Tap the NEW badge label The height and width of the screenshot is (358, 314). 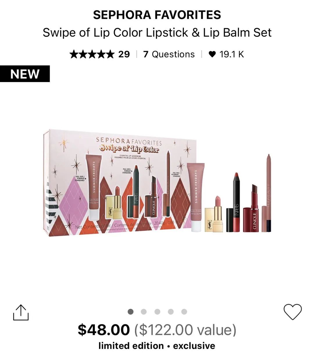pyautogui.click(x=25, y=74)
